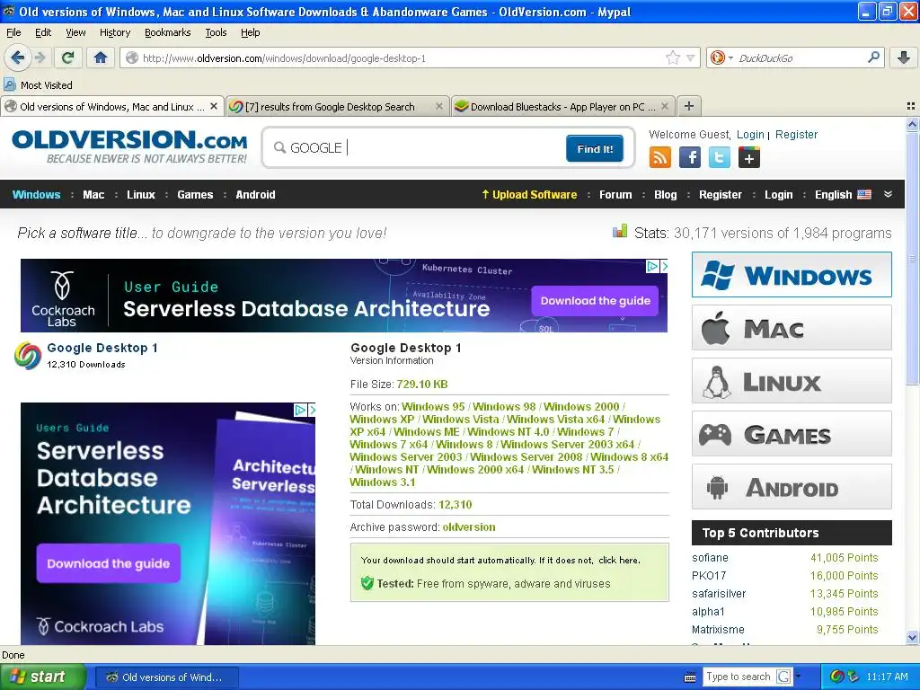Close the Download Bluestacks tab

tap(664, 106)
